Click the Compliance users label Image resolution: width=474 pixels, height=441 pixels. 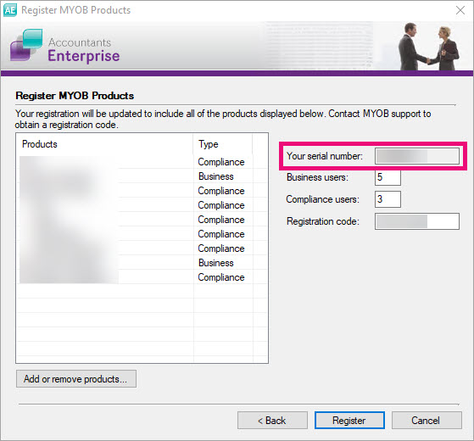point(322,199)
